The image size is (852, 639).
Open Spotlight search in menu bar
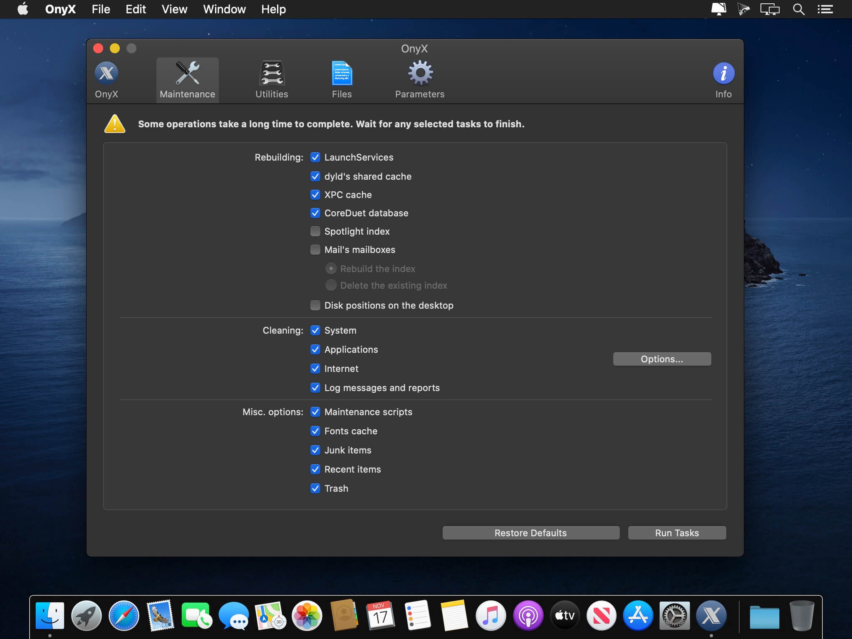click(798, 9)
